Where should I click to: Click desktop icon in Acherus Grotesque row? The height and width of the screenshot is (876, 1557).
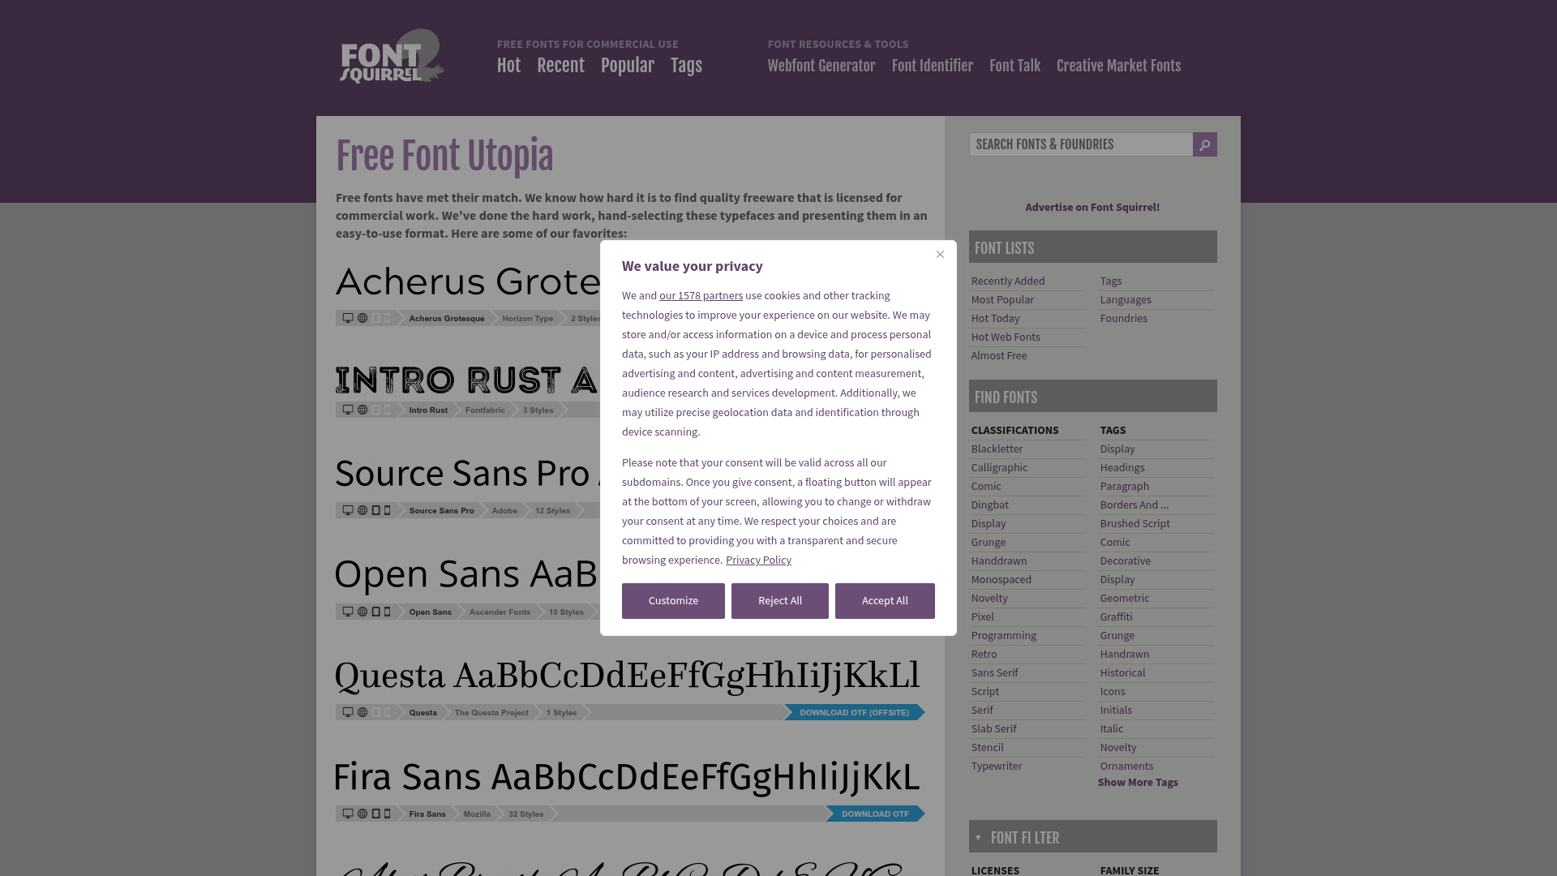pos(348,318)
